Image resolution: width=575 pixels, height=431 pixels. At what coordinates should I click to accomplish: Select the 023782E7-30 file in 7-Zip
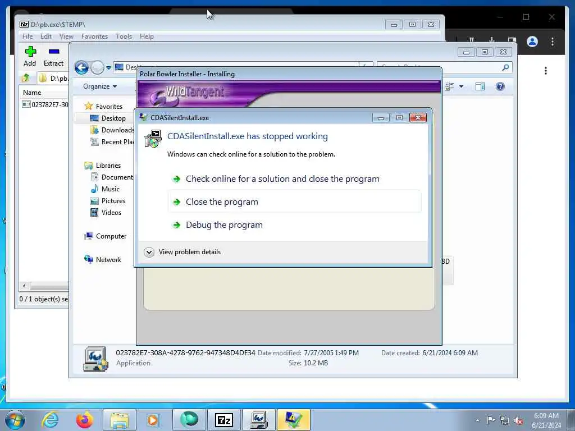tap(45, 104)
